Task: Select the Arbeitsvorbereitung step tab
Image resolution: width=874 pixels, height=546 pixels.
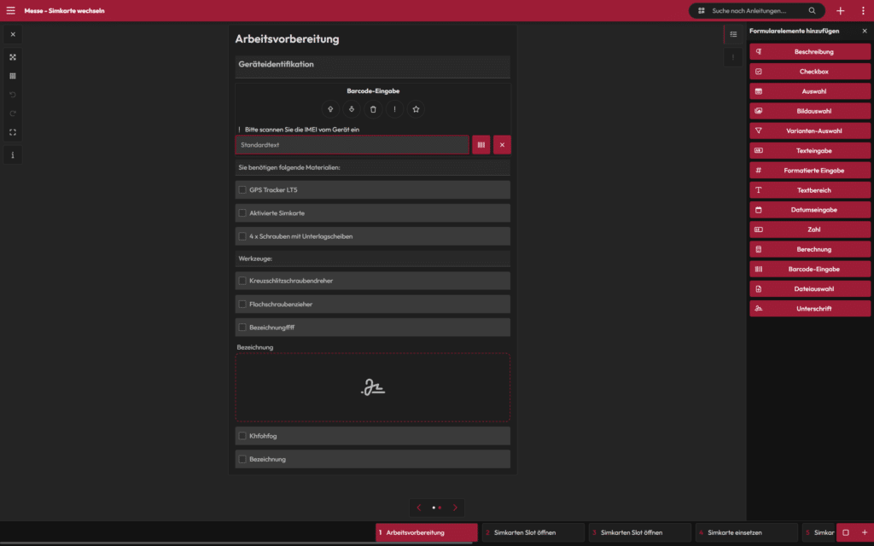Action: pyautogui.click(x=426, y=532)
